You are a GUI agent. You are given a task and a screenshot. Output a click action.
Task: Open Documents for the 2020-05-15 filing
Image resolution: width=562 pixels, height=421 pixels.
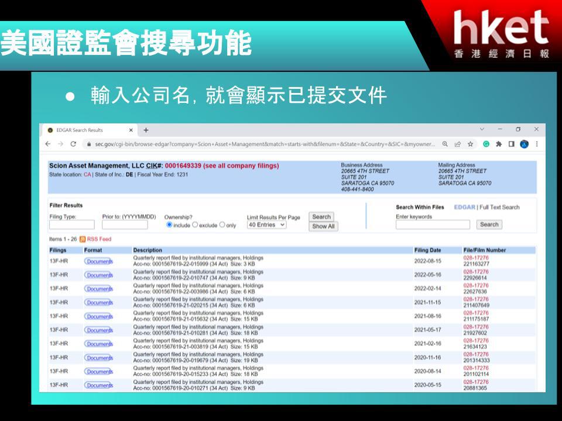point(99,385)
